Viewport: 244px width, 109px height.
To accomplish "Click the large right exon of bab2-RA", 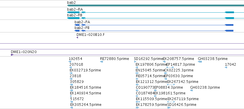I will click(x=229, y=12).
